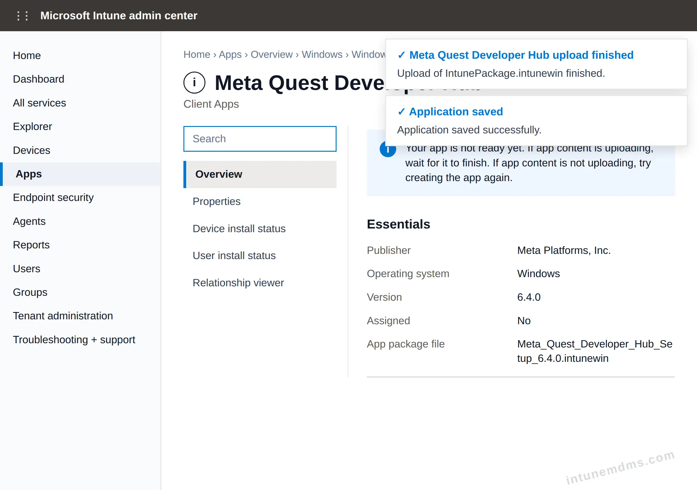Click the blue info icon in the banner
The height and width of the screenshot is (490, 697).
pyautogui.click(x=388, y=150)
